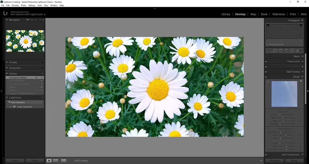The width and height of the screenshot is (309, 164).
Task: Collapse the Detail panel
Action: (x=302, y=77)
